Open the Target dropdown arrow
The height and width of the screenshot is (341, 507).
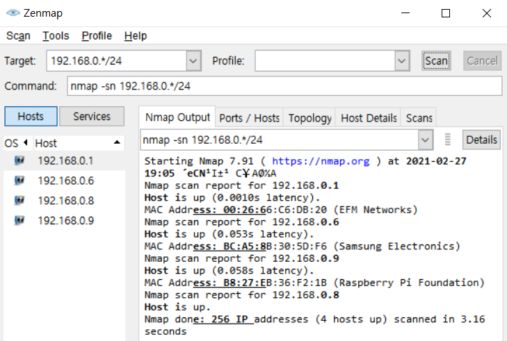coord(193,60)
